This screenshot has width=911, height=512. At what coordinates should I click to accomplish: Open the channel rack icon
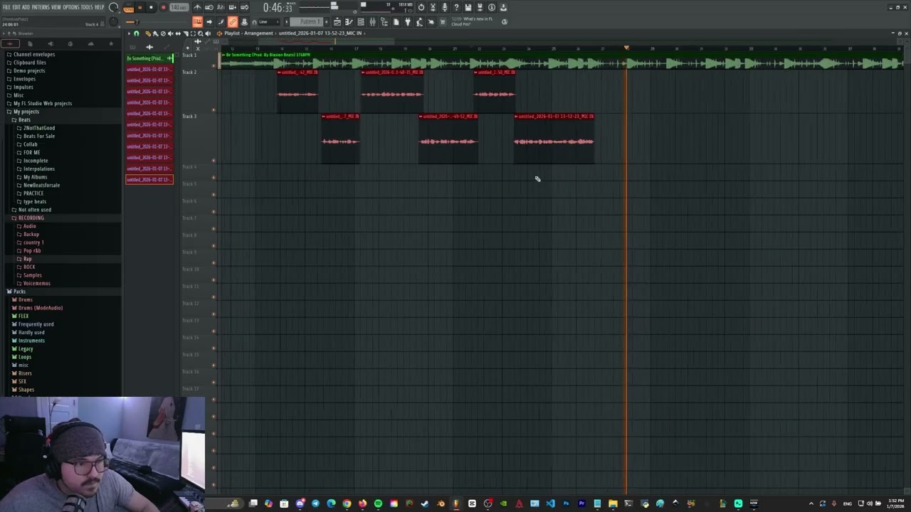361,21
